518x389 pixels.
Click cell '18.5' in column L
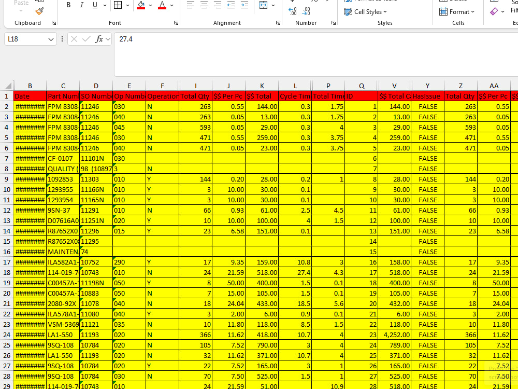pyautogui.click(x=295, y=303)
